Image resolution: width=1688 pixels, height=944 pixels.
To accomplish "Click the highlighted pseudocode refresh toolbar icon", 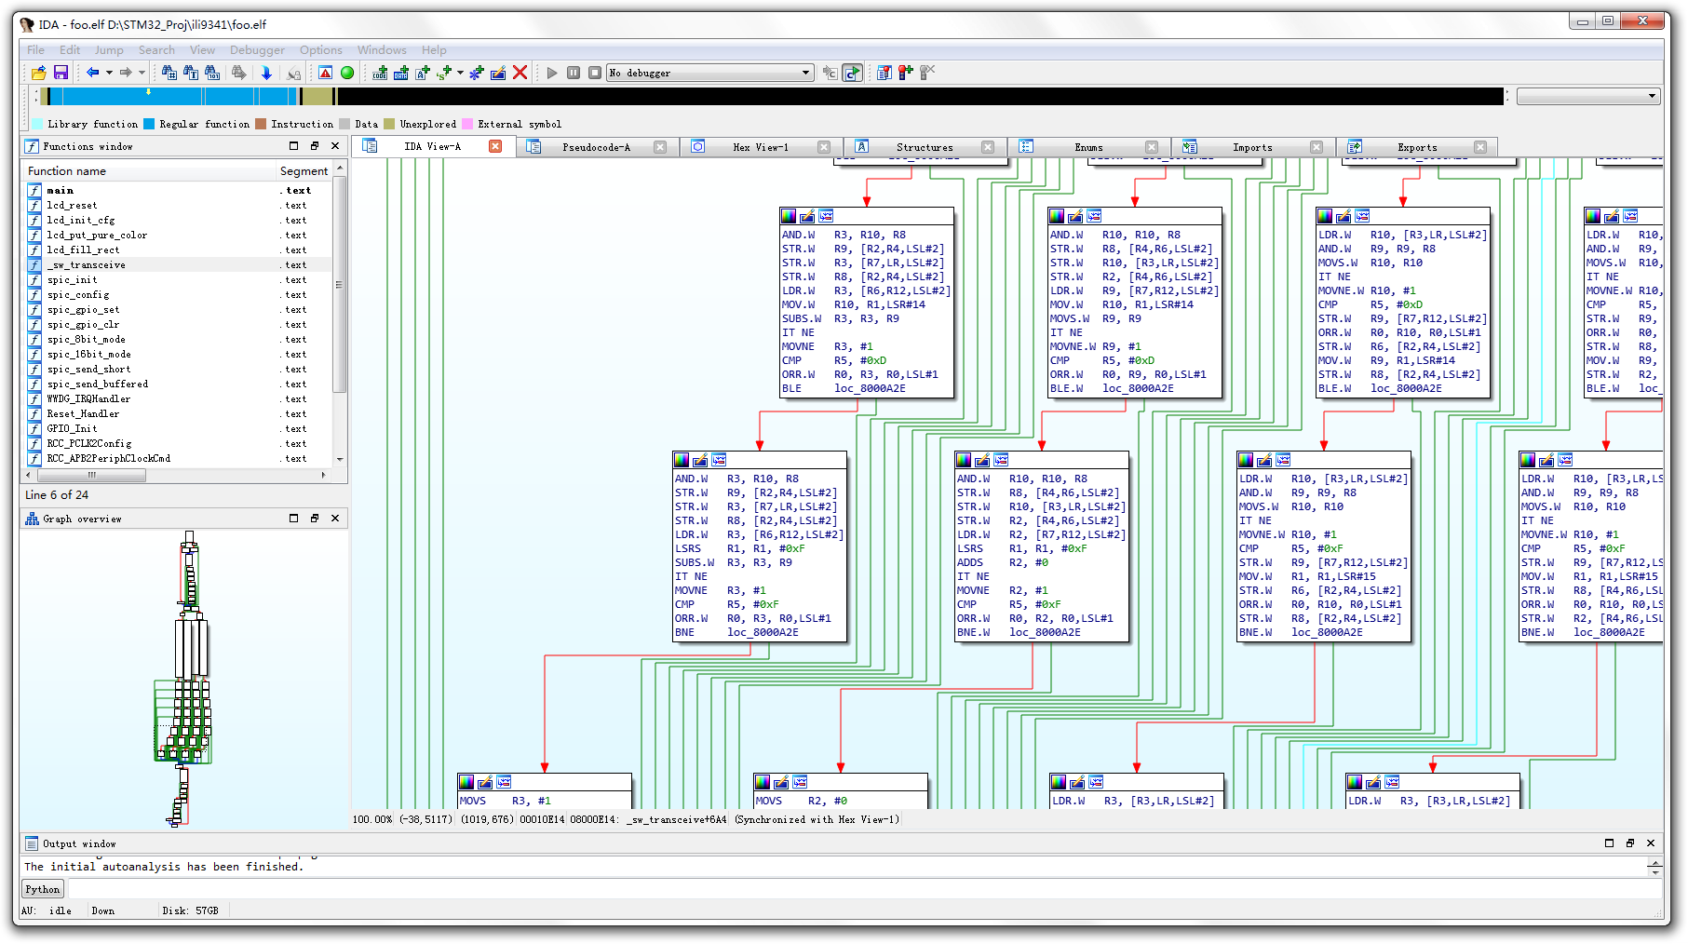I will click(852, 73).
